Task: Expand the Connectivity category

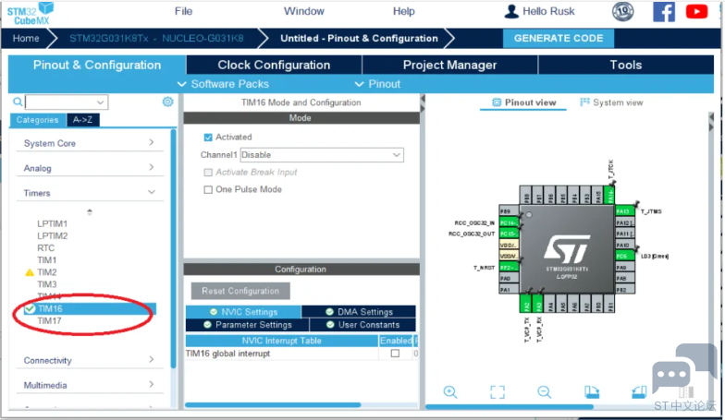Action: click(89, 360)
